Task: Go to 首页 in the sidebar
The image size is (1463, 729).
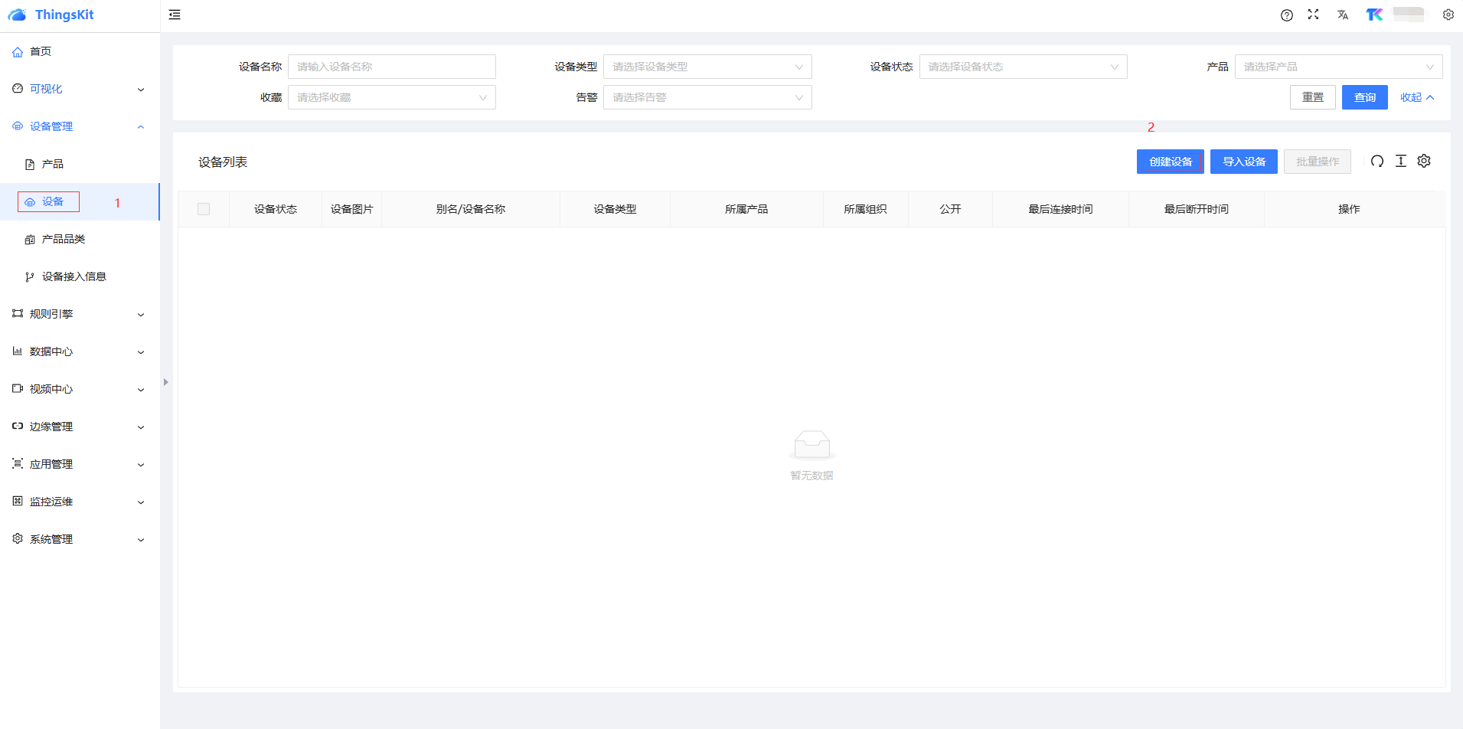Action: (x=41, y=51)
